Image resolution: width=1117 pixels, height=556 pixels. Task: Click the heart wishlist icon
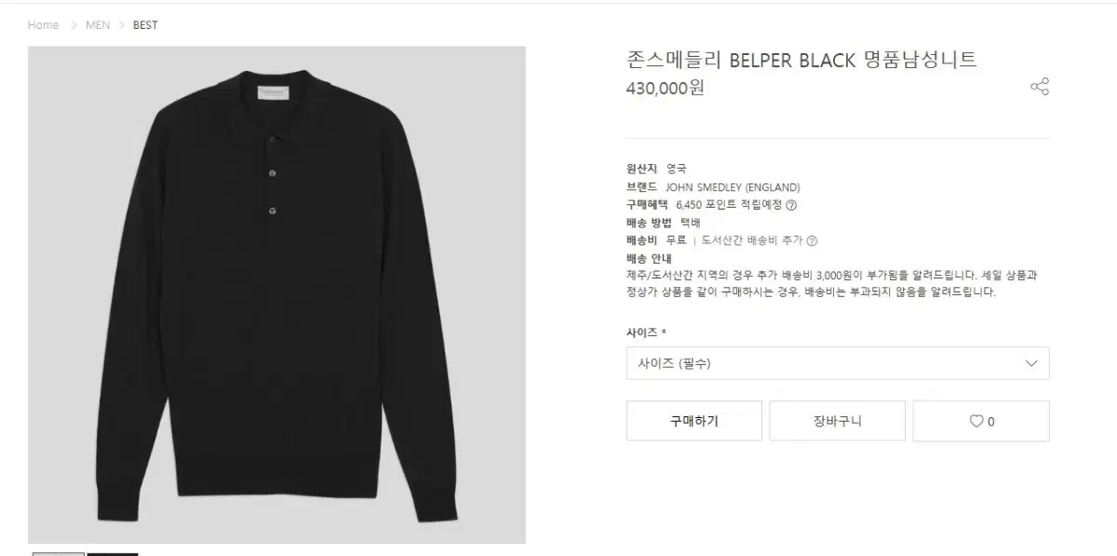(976, 421)
